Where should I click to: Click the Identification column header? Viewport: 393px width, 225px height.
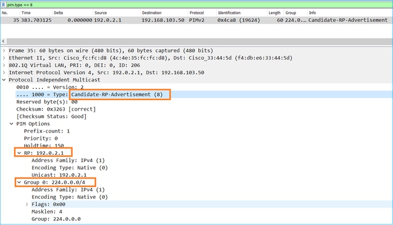(x=229, y=13)
